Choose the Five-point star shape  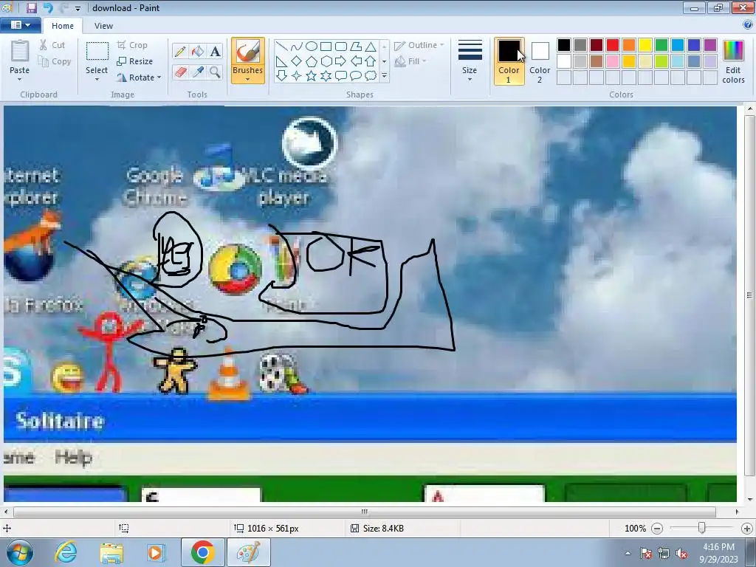pyautogui.click(x=312, y=76)
